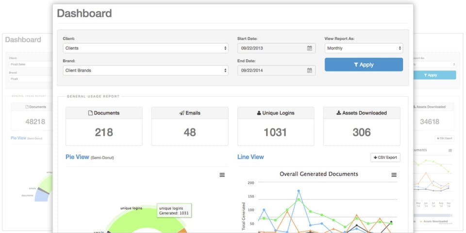This screenshot has height=233, width=466.
Task: Click the Documents card header icon
Action: [x=90, y=113]
